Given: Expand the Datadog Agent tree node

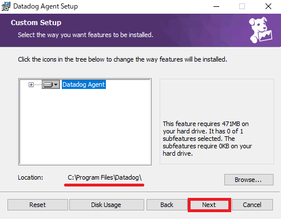Looking at the screenshot, I should pyautogui.click(x=31, y=84).
